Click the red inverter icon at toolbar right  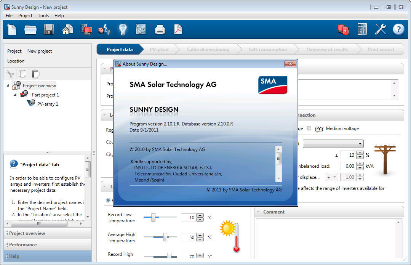[343, 29]
